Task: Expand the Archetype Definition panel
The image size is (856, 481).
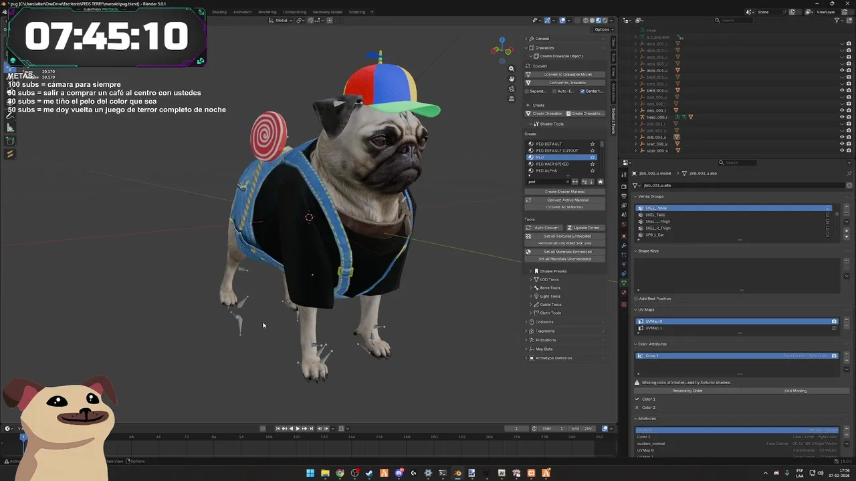Action: pos(526,358)
